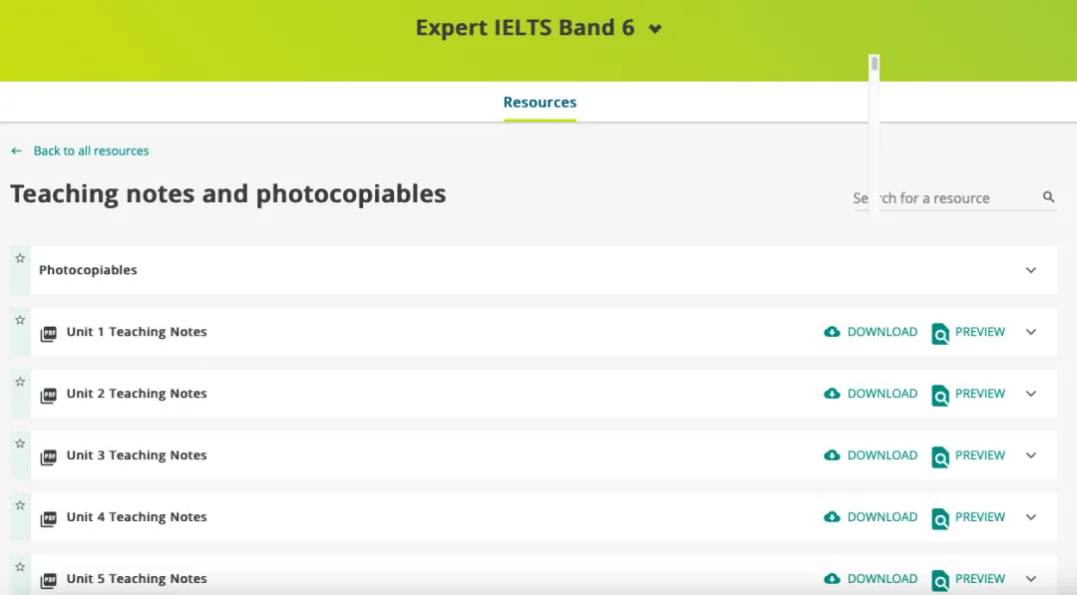Star the Photocopiables resource as favorite
The width and height of the screenshot is (1077, 595).
pyautogui.click(x=20, y=258)
